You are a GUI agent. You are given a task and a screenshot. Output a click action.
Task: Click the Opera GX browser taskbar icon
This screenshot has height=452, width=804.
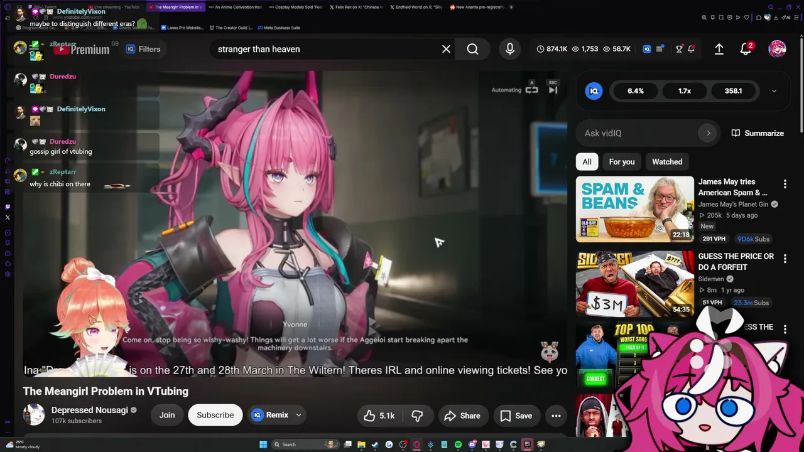pyautogui.click(x=416, y=444)
